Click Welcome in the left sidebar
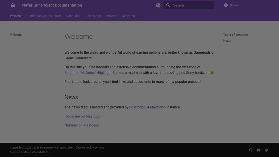This screenshot has height=157, width=279. [16, 35]
